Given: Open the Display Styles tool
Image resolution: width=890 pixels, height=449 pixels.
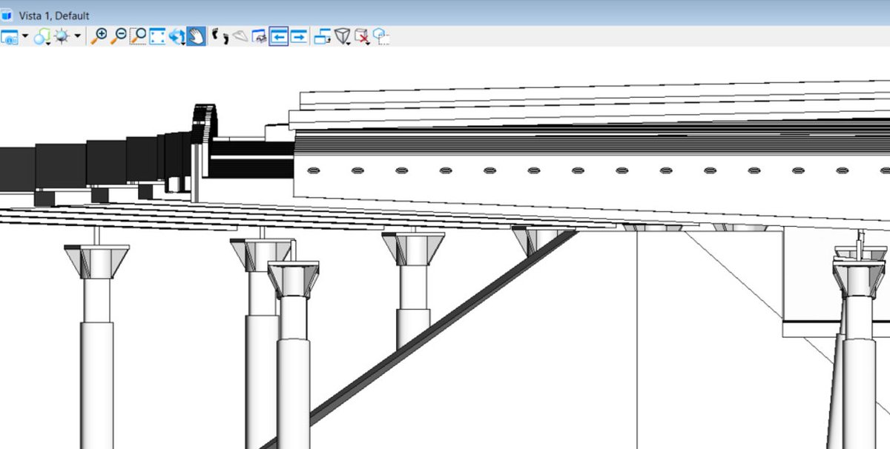Looking at the screenshot, I should click(x=42, y=36).
